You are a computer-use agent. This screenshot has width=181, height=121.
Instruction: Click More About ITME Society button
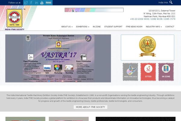click(91, 107)
